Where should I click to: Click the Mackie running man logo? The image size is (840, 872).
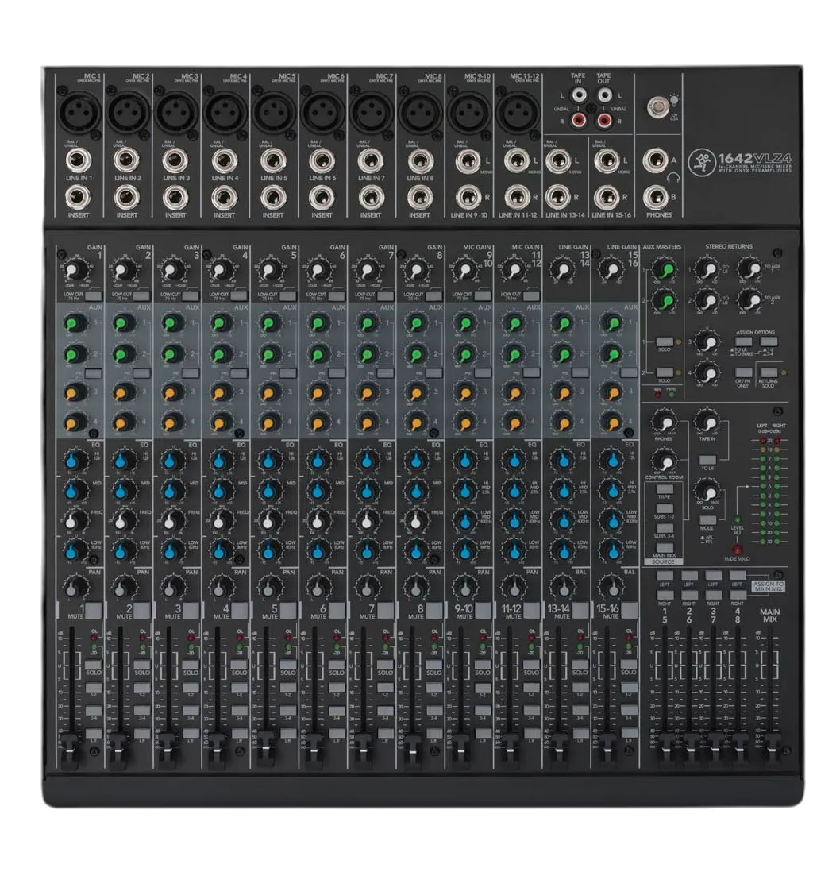pos(701,162)
